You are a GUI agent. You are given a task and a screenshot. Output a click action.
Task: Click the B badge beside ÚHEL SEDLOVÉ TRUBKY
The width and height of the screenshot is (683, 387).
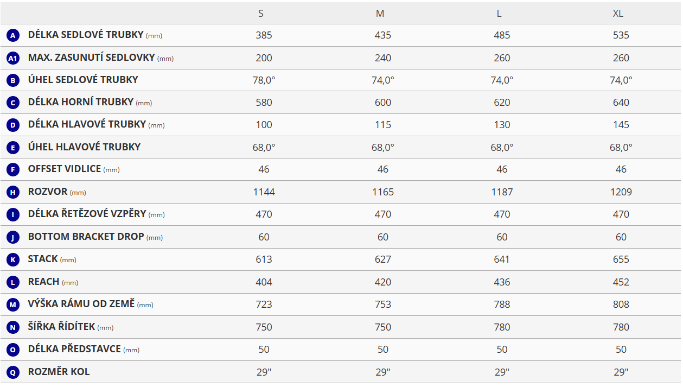[13, 80]
